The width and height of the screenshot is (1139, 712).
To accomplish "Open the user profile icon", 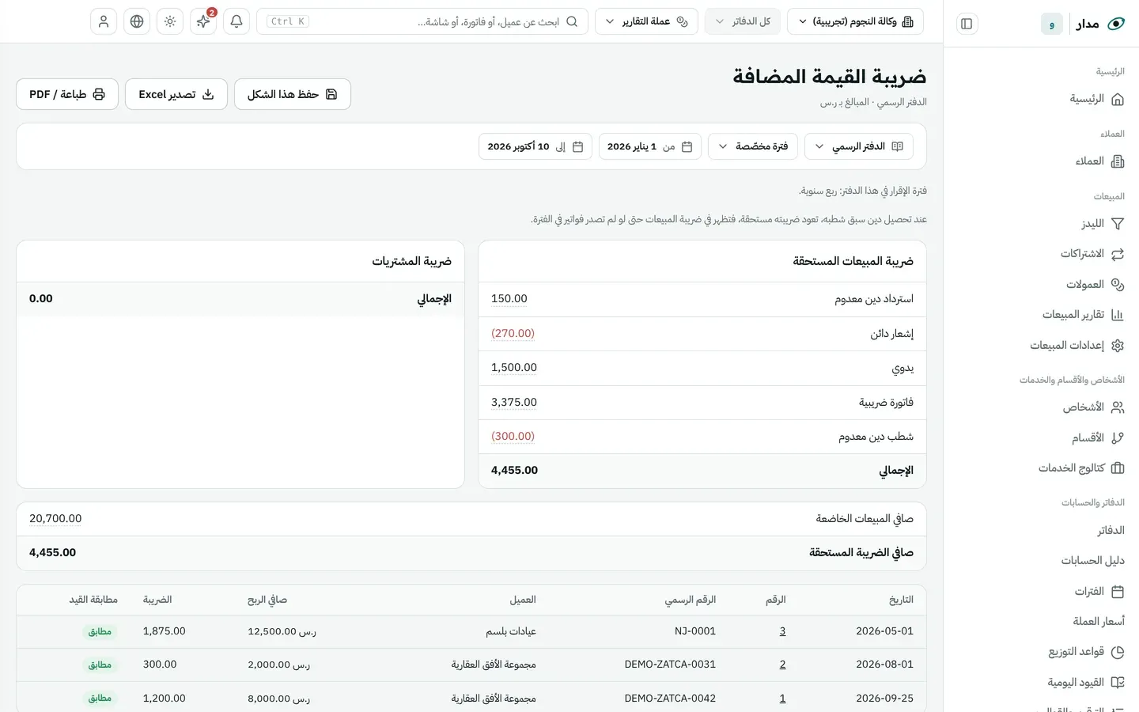I will coord(104,21).
